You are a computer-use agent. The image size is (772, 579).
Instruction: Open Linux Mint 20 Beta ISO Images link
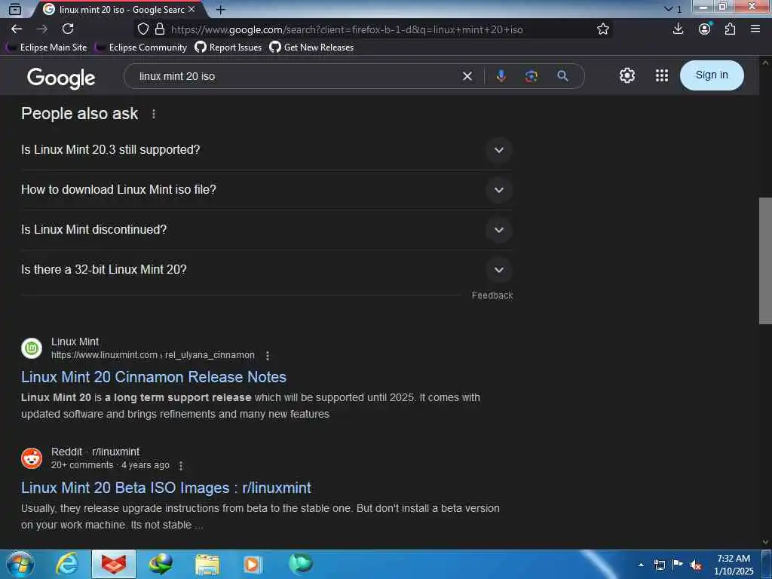pos(166,488)
